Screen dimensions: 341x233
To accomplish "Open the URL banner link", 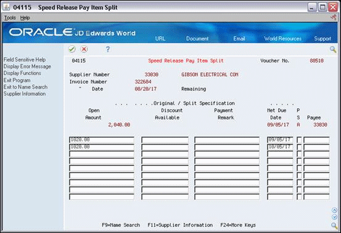I will [x=160, y=39].
